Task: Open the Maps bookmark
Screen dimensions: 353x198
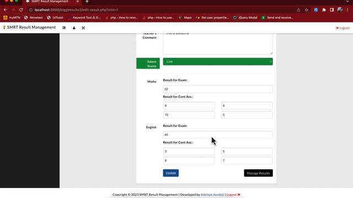Action: pos(185,18)
